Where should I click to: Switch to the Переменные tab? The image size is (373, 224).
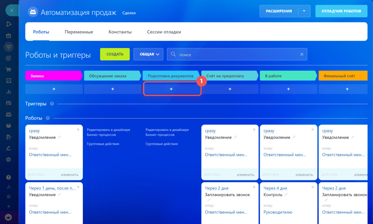[79, 32]
